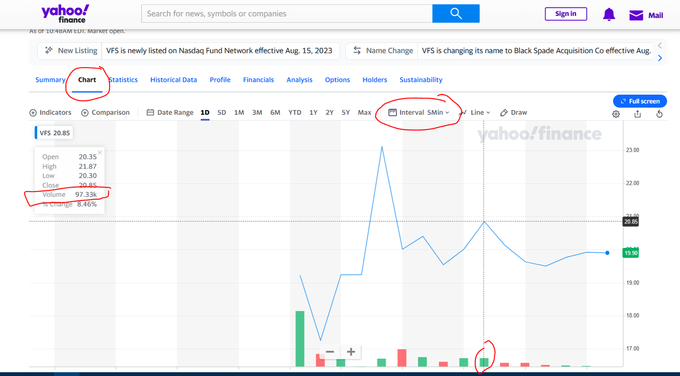This screenshot has height=376, width=680.
Task: Open the Analysis tab
Action: [300, 80]
